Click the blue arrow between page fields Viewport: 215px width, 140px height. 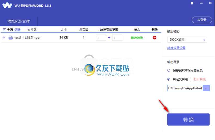[109, 37]
